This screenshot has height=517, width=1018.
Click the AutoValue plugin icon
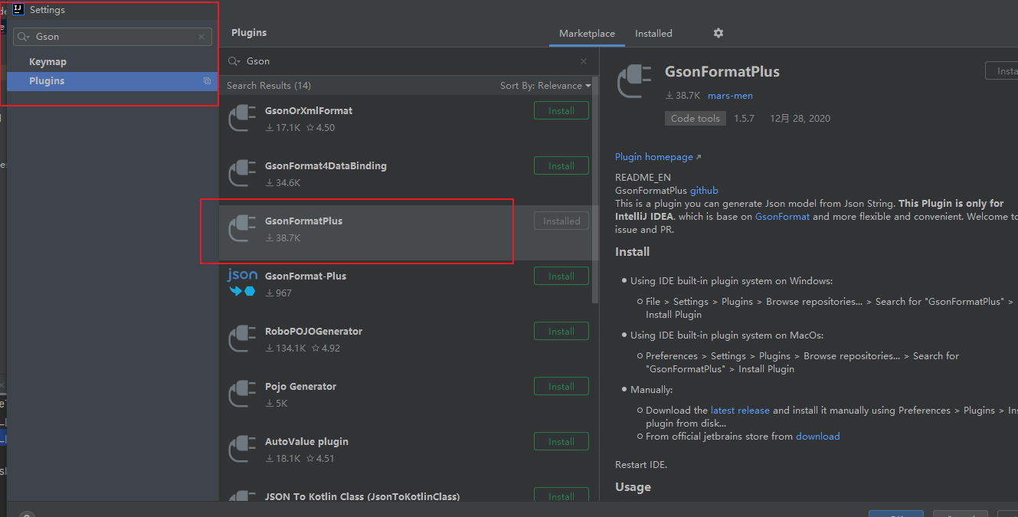coord(242,449)
